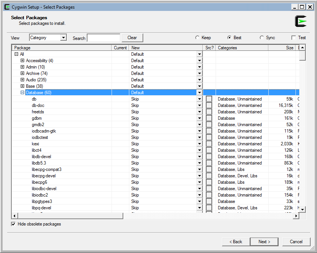Select the iodbctest package name
317x253 pixels.
40,137
